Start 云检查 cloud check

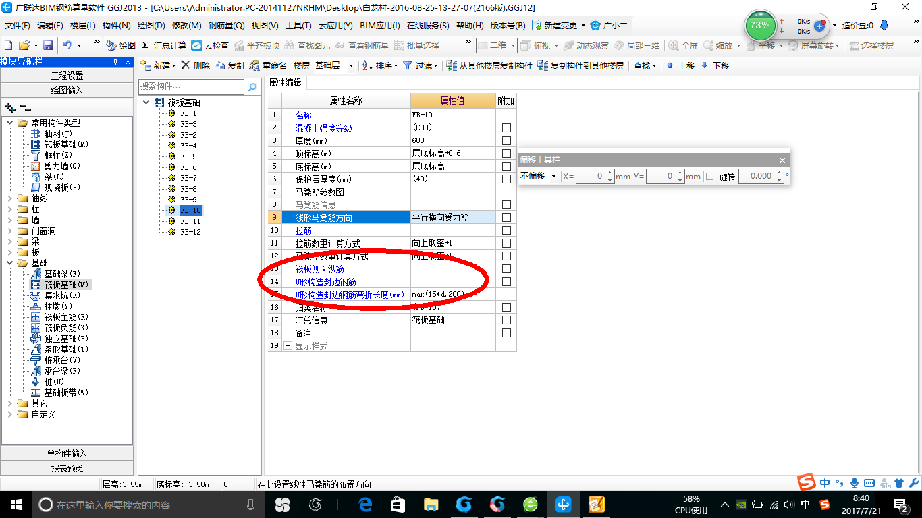(x=210, y=45)
